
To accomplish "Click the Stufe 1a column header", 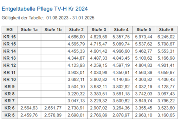I will tap(29, 30).
